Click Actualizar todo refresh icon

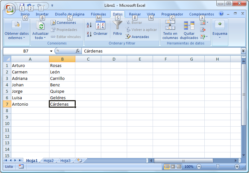click(x=40, y=26)
